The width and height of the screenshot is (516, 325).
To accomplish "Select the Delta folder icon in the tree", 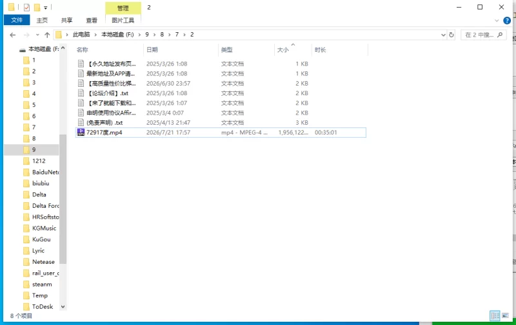I will (x=26, y=194).
